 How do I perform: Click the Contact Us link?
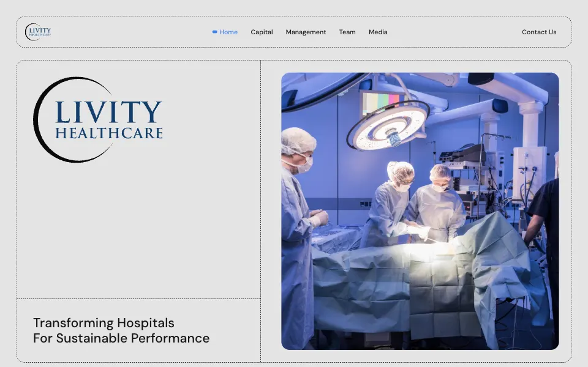[539, 32]
